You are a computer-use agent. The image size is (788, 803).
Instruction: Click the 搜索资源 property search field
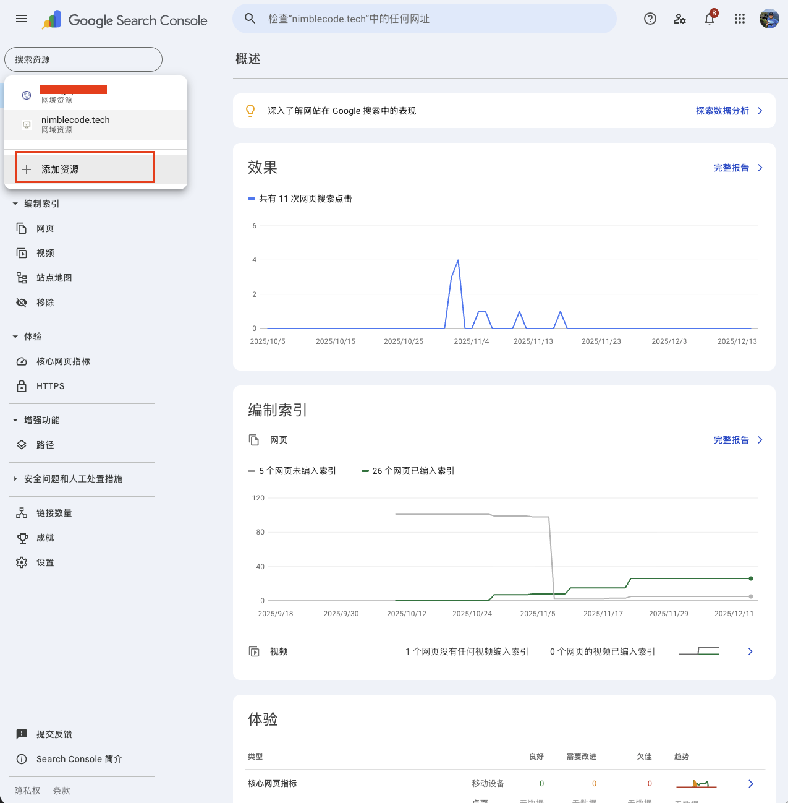pos(83,59)
